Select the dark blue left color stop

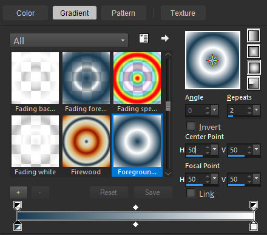(18, 226)
